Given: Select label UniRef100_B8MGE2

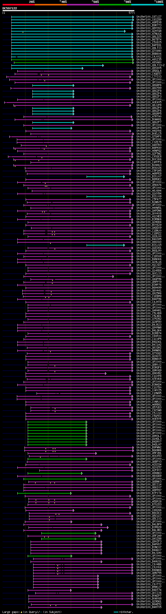Looking at the screenshot, I should coord(149,179).
